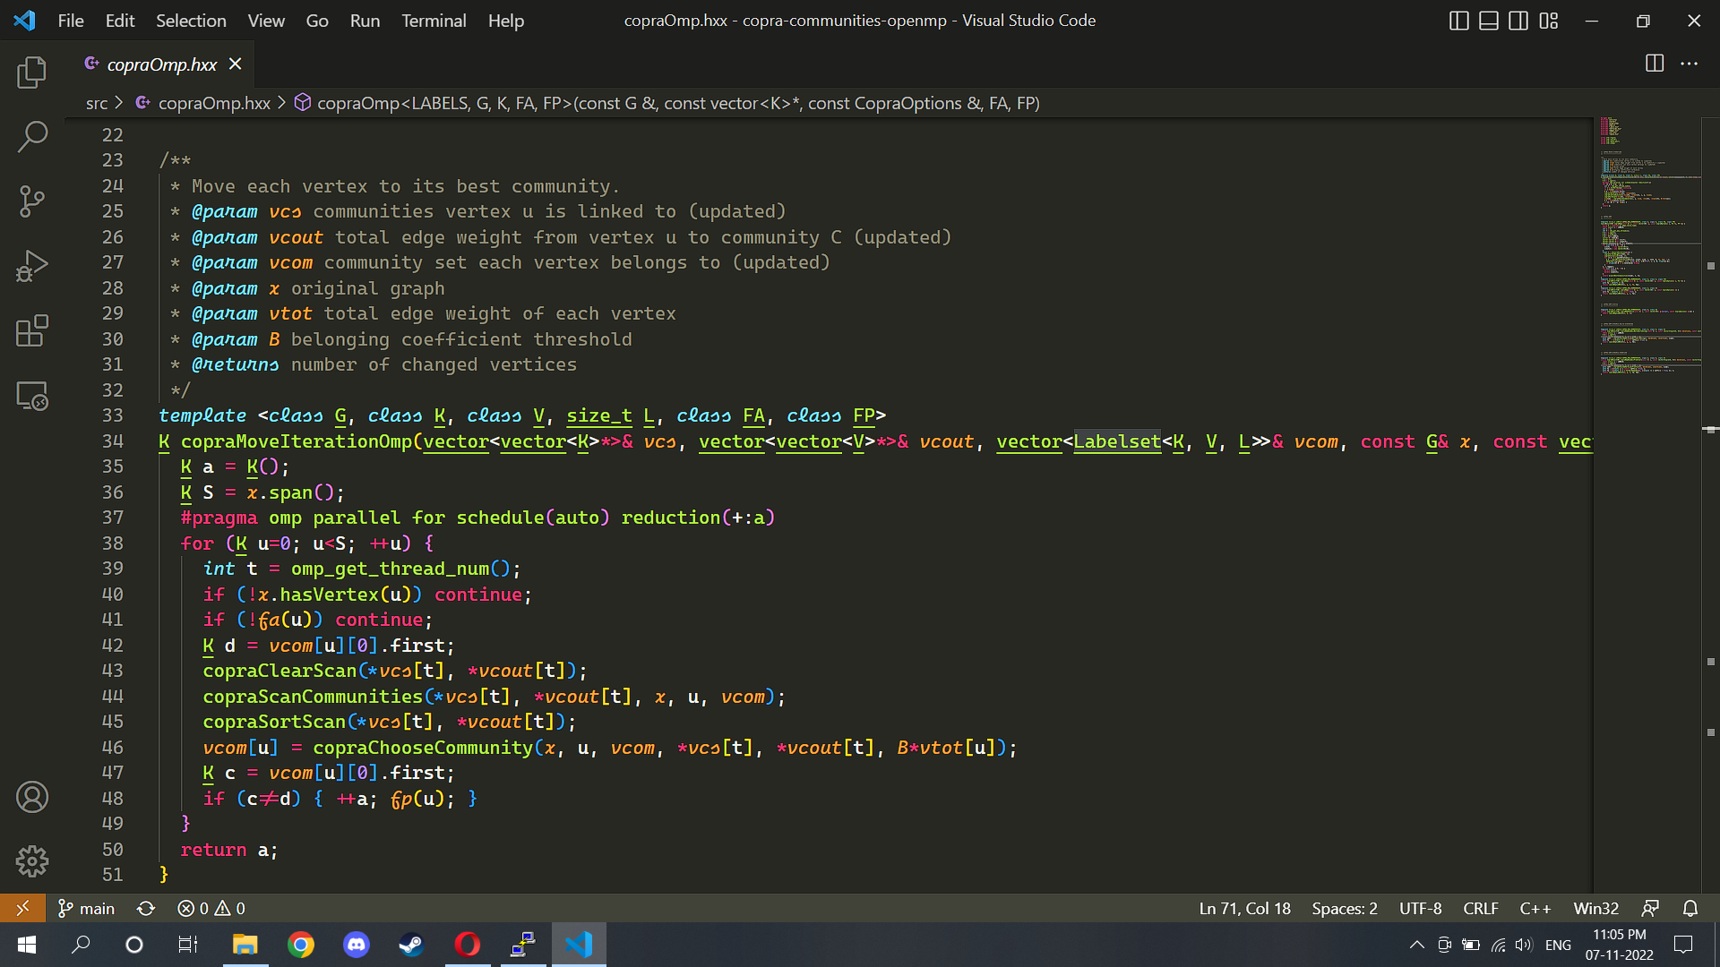Expand copraOmp.hxx breadcrumb dropdown

[x=214, y=104]
